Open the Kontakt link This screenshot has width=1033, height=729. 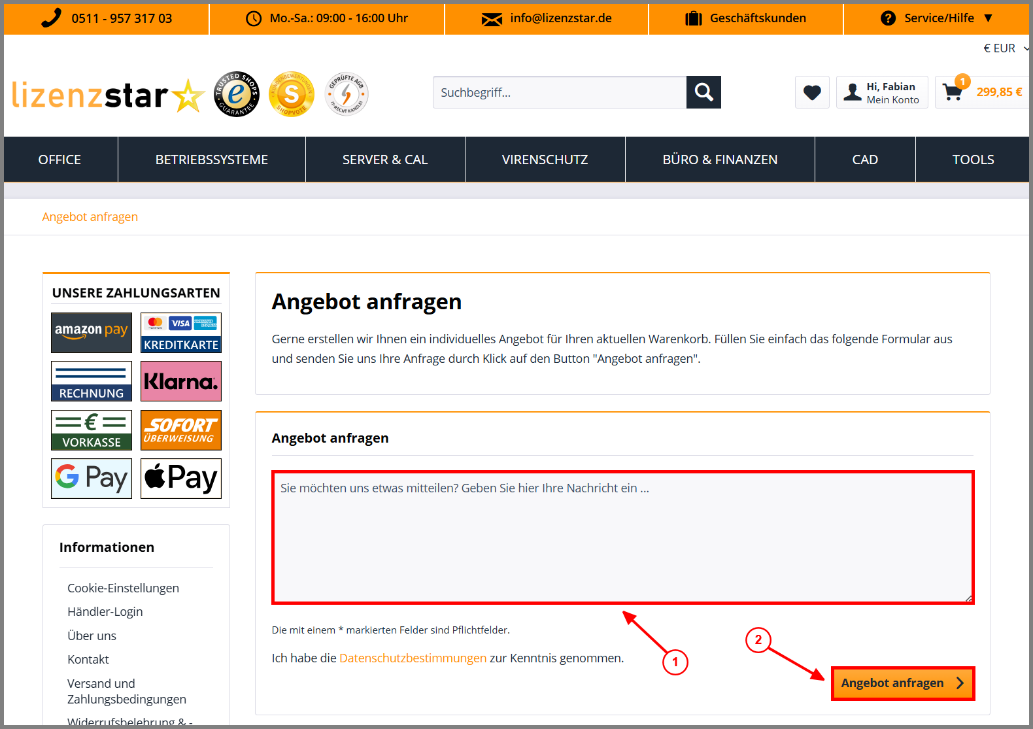[x=88, y=659]
